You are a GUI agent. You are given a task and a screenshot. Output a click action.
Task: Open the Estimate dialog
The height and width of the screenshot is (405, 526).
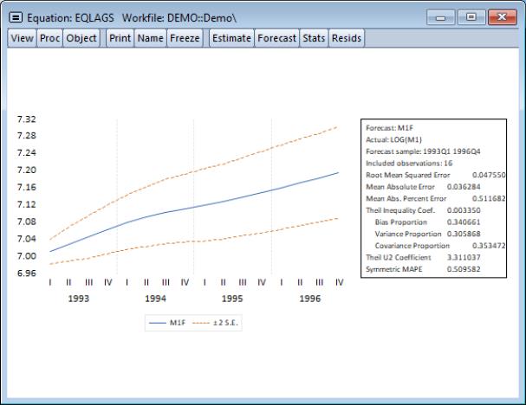231,38
